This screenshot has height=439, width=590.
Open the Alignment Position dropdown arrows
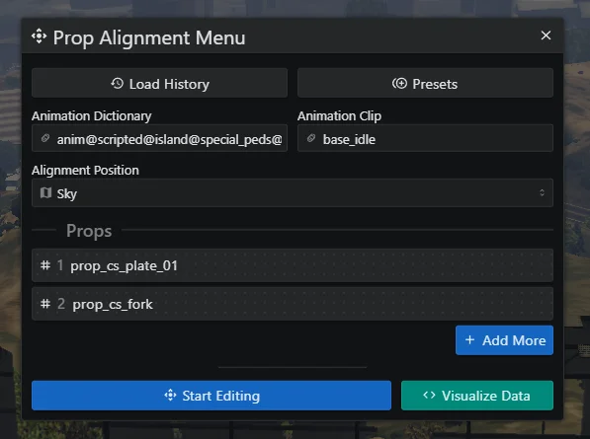tap(542, 192)
